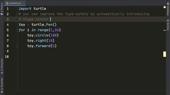Open the Project tool window
Screen dimensions: 170x95
coord(2,9)
